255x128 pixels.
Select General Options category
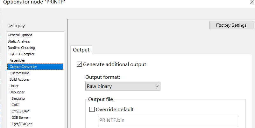click(20, 35)
